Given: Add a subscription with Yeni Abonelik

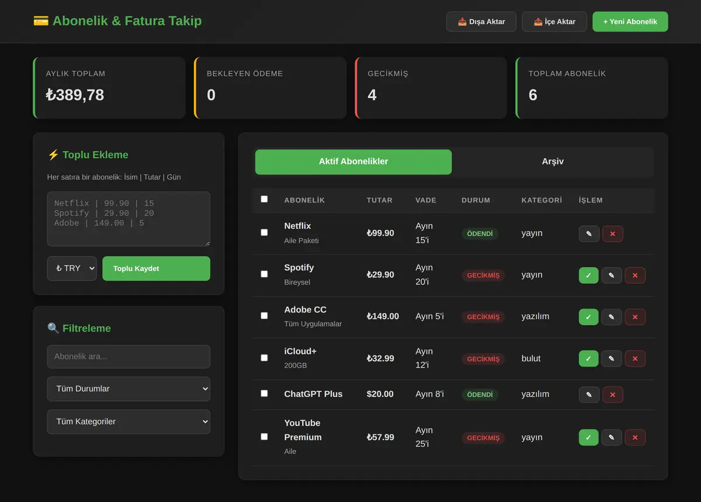Looking at the screenshot, I should pyautogui.click(x=630, y=22).
